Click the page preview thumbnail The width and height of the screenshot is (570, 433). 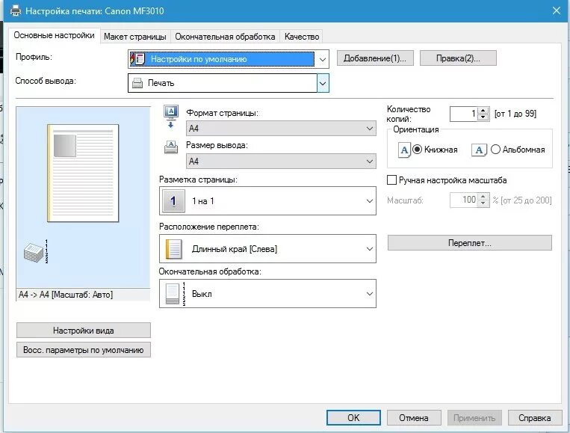[x=83, y=173]
